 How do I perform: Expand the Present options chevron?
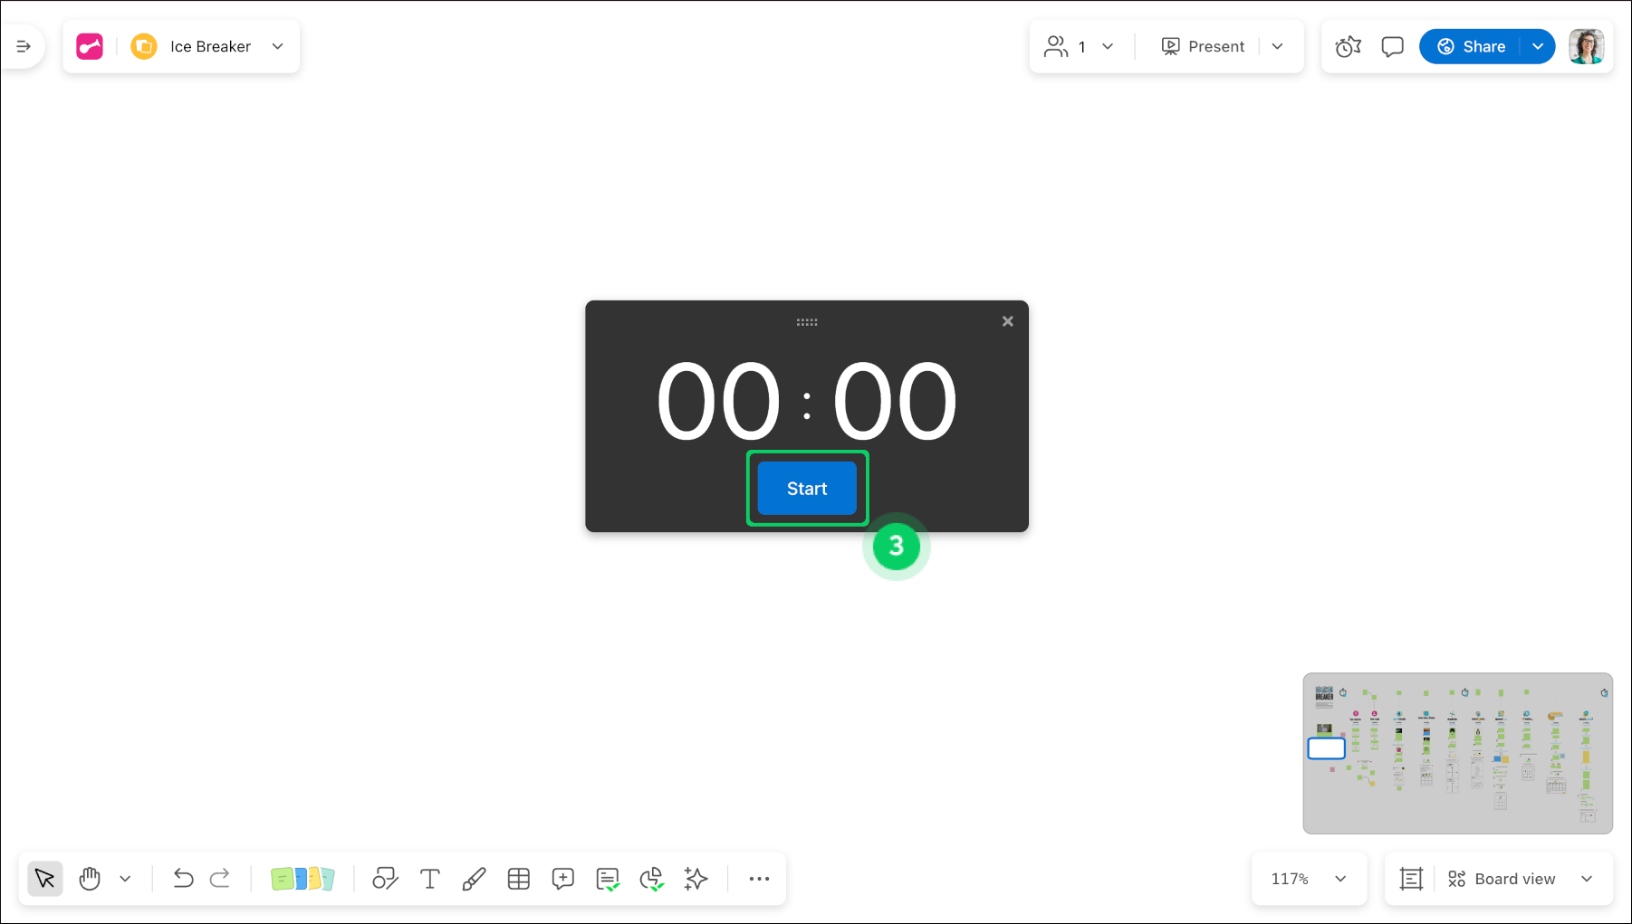click(1278, 46)
